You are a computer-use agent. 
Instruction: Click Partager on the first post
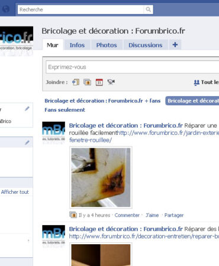click(x=174, y=215)
